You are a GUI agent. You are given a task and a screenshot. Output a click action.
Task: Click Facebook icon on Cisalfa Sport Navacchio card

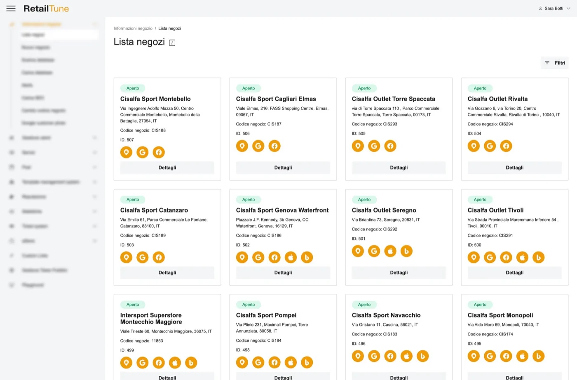point(390,356)
